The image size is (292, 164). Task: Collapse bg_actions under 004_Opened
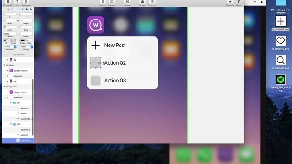tap(7, 97)
